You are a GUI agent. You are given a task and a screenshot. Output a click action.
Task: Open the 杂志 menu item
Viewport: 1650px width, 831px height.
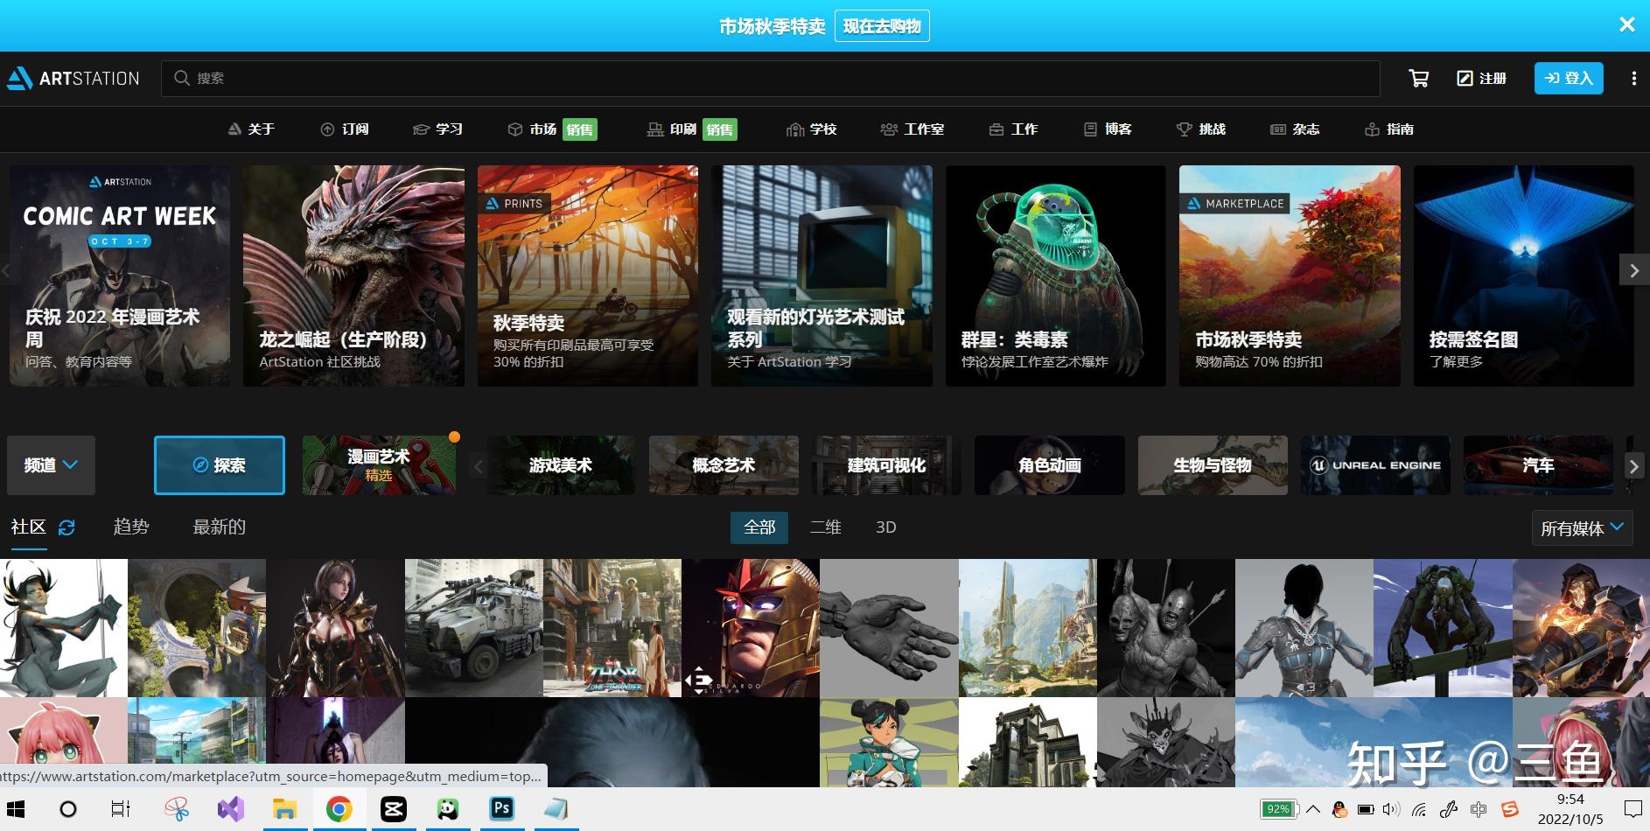[x=1295, y=129]
